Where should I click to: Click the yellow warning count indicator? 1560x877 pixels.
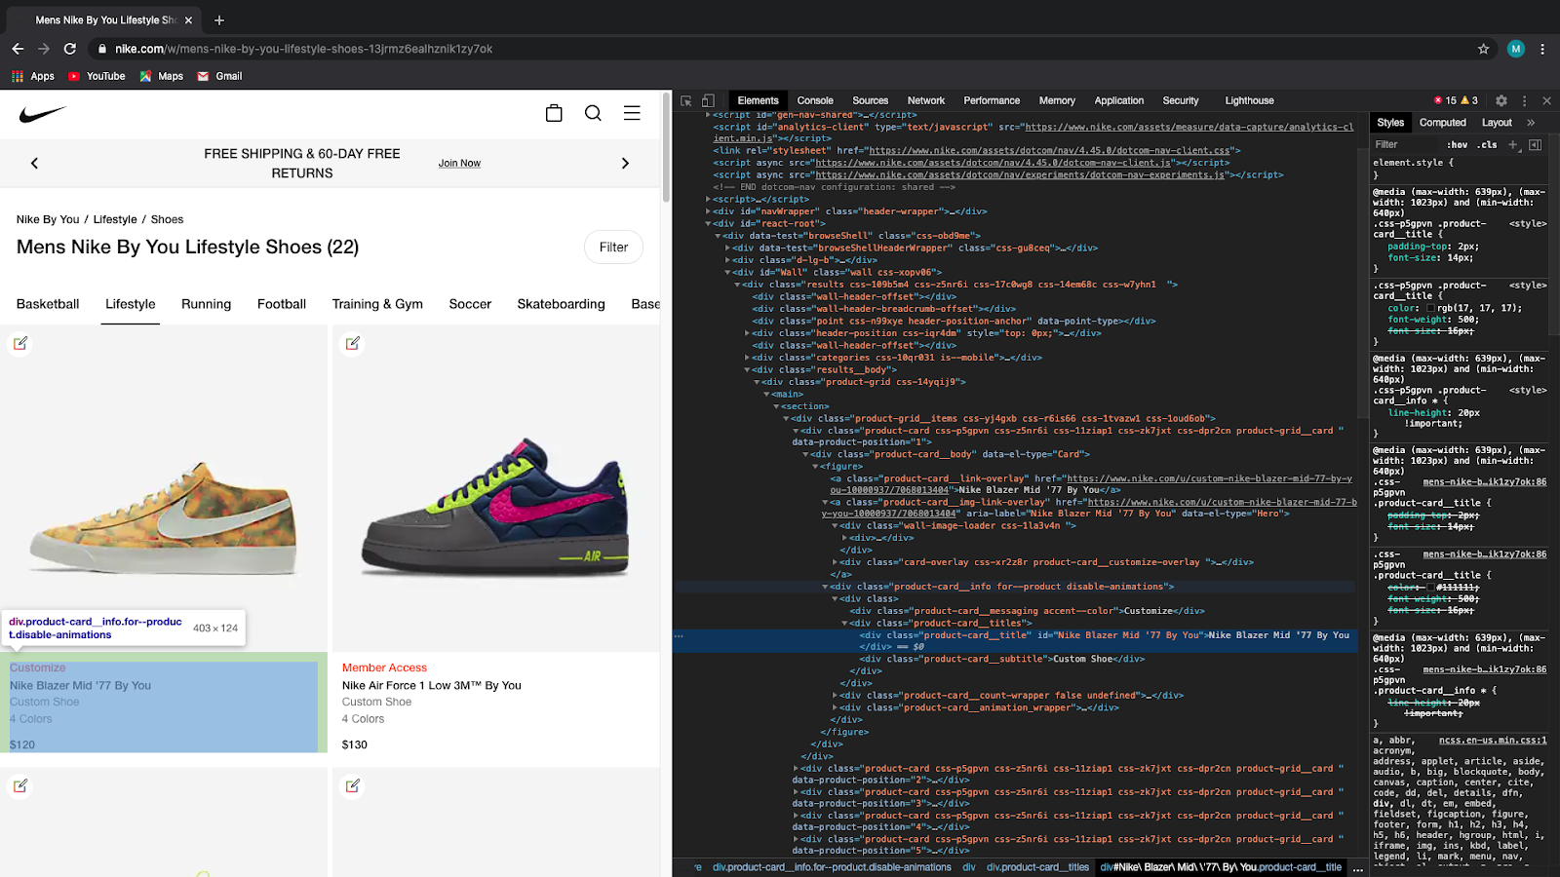1469,100
